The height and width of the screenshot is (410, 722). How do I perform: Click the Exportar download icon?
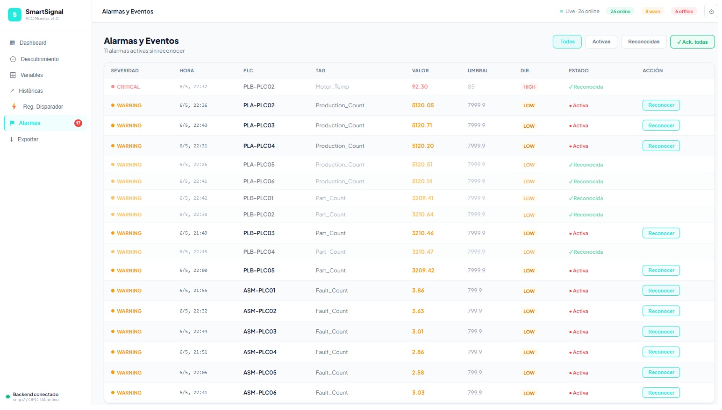point(12,139)
